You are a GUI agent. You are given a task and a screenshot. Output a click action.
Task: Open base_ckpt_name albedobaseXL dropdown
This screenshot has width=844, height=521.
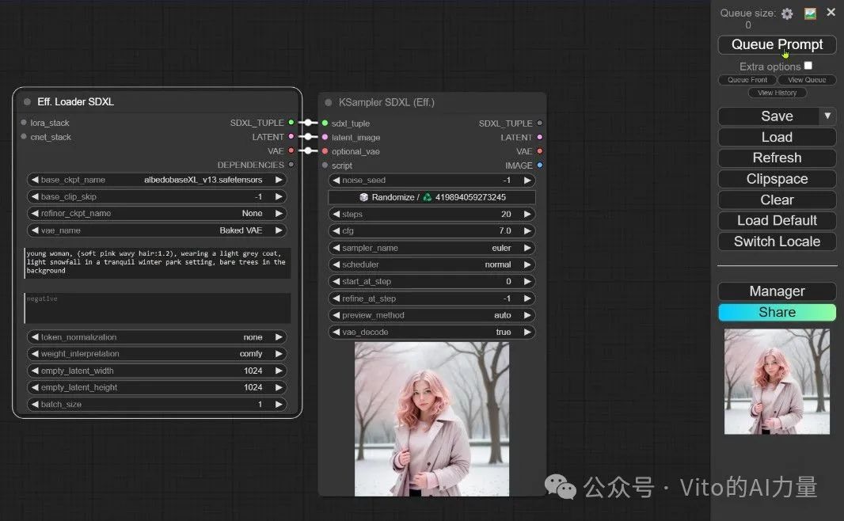(x=157, y=180)
